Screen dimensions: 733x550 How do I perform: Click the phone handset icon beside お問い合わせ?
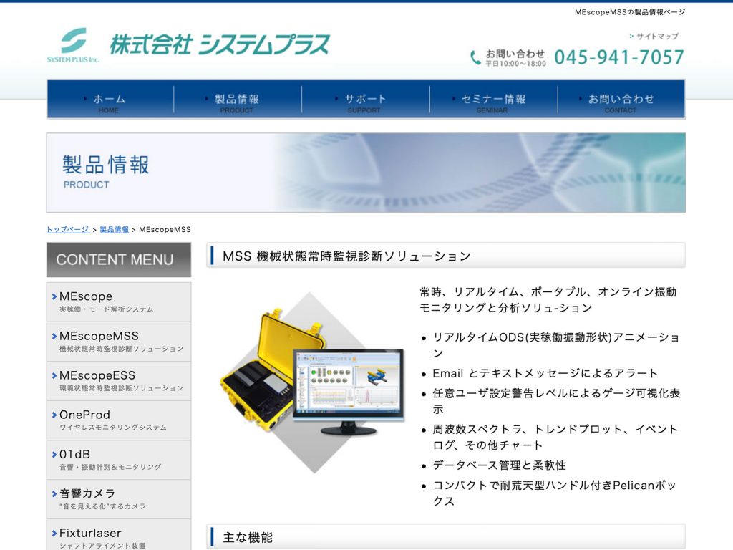(475, 57)
